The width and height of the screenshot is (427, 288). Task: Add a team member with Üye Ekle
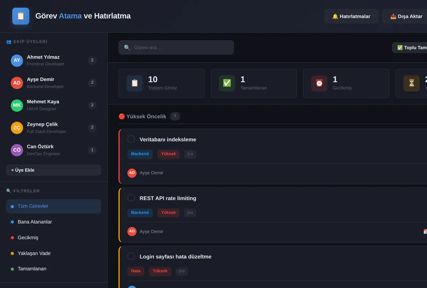tap(54, 170)
